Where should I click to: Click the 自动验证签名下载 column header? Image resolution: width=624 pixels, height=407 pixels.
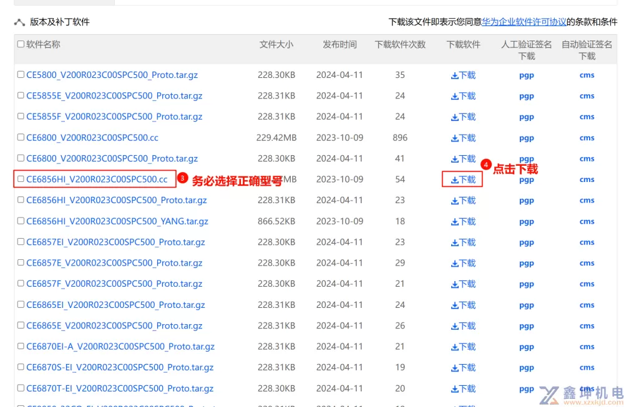[x=587, y=50]
